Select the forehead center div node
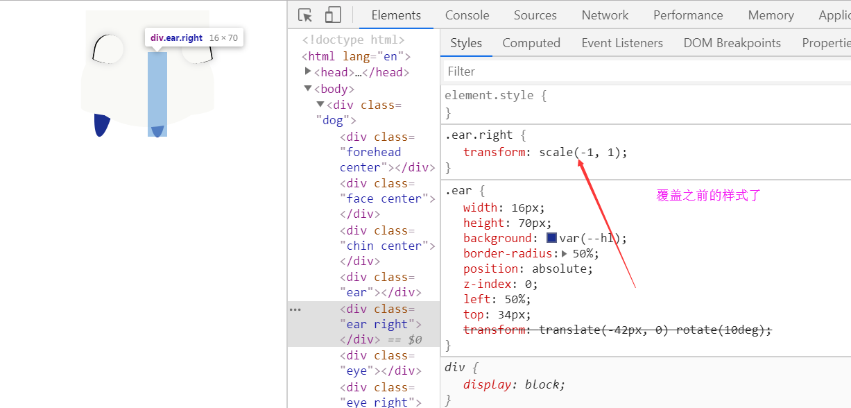The width and height of the screenshot is (851, 408). pyautogui.click(x=388, y=153)
